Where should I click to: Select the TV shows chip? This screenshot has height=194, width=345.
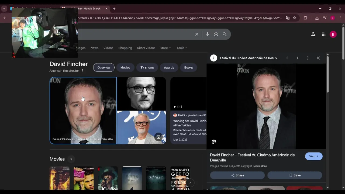(147, 68)
